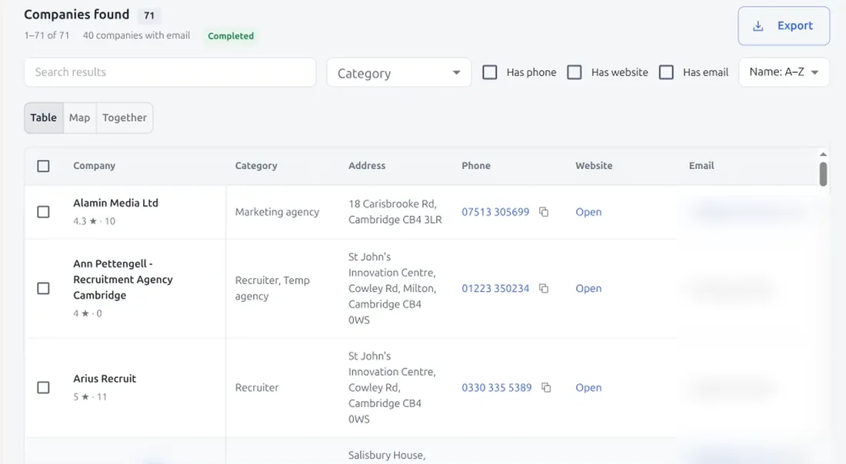Screen dimensions: 846x464
Task: Click the Category column header
Action: 256,165
